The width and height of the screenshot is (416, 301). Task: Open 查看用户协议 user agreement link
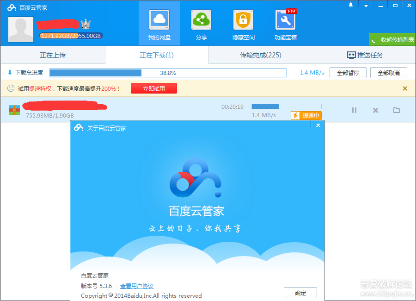(137, 286)
